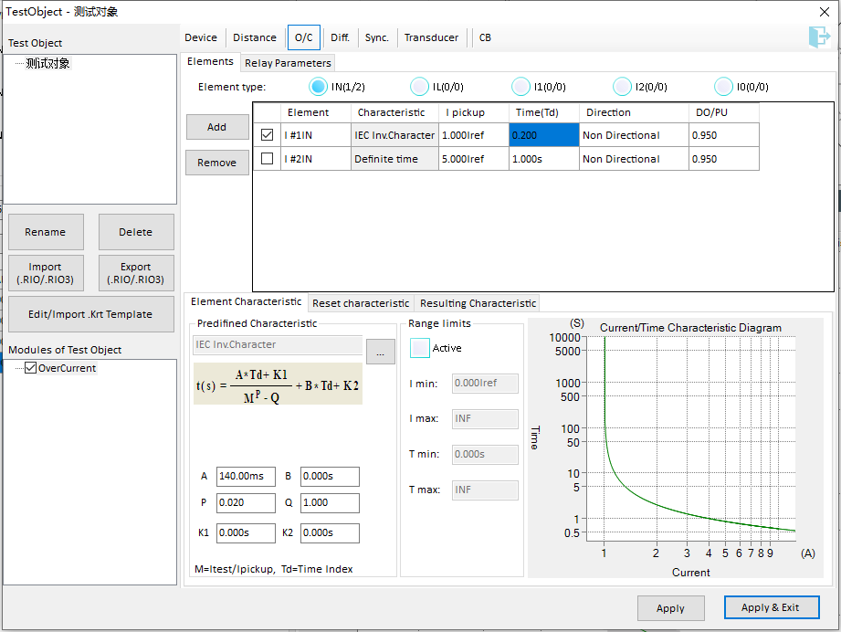Toggle the Active range limits checkbox

(x=420, y=348)
